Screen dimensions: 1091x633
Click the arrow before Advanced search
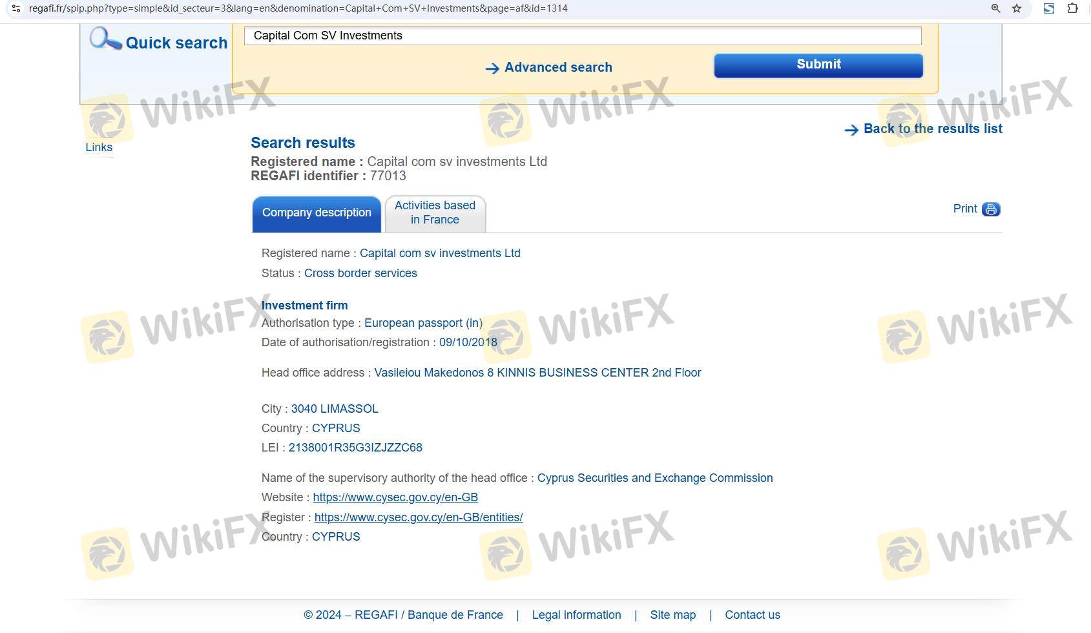492,68
